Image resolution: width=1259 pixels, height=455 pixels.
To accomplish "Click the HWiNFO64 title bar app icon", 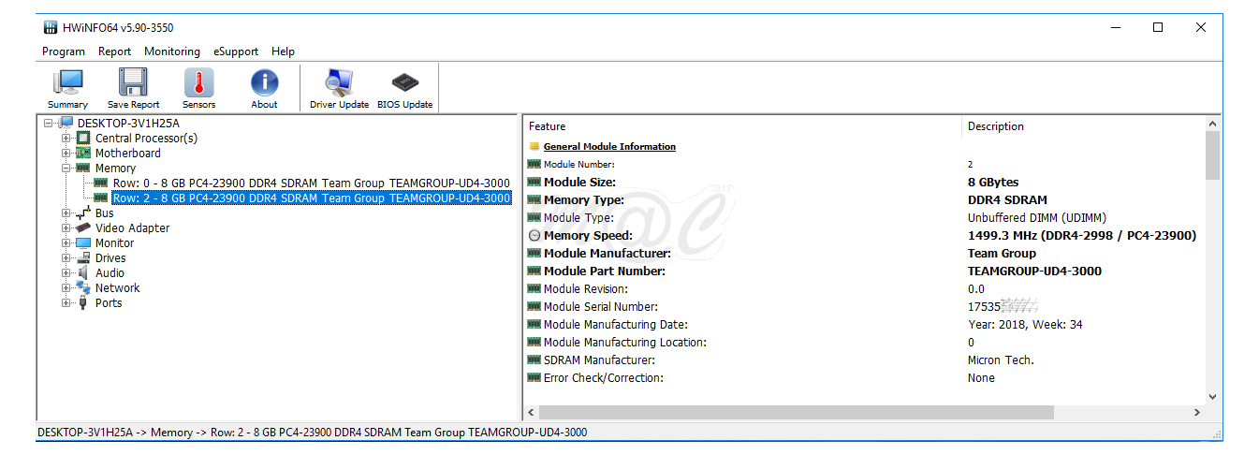I will [51, 28].
